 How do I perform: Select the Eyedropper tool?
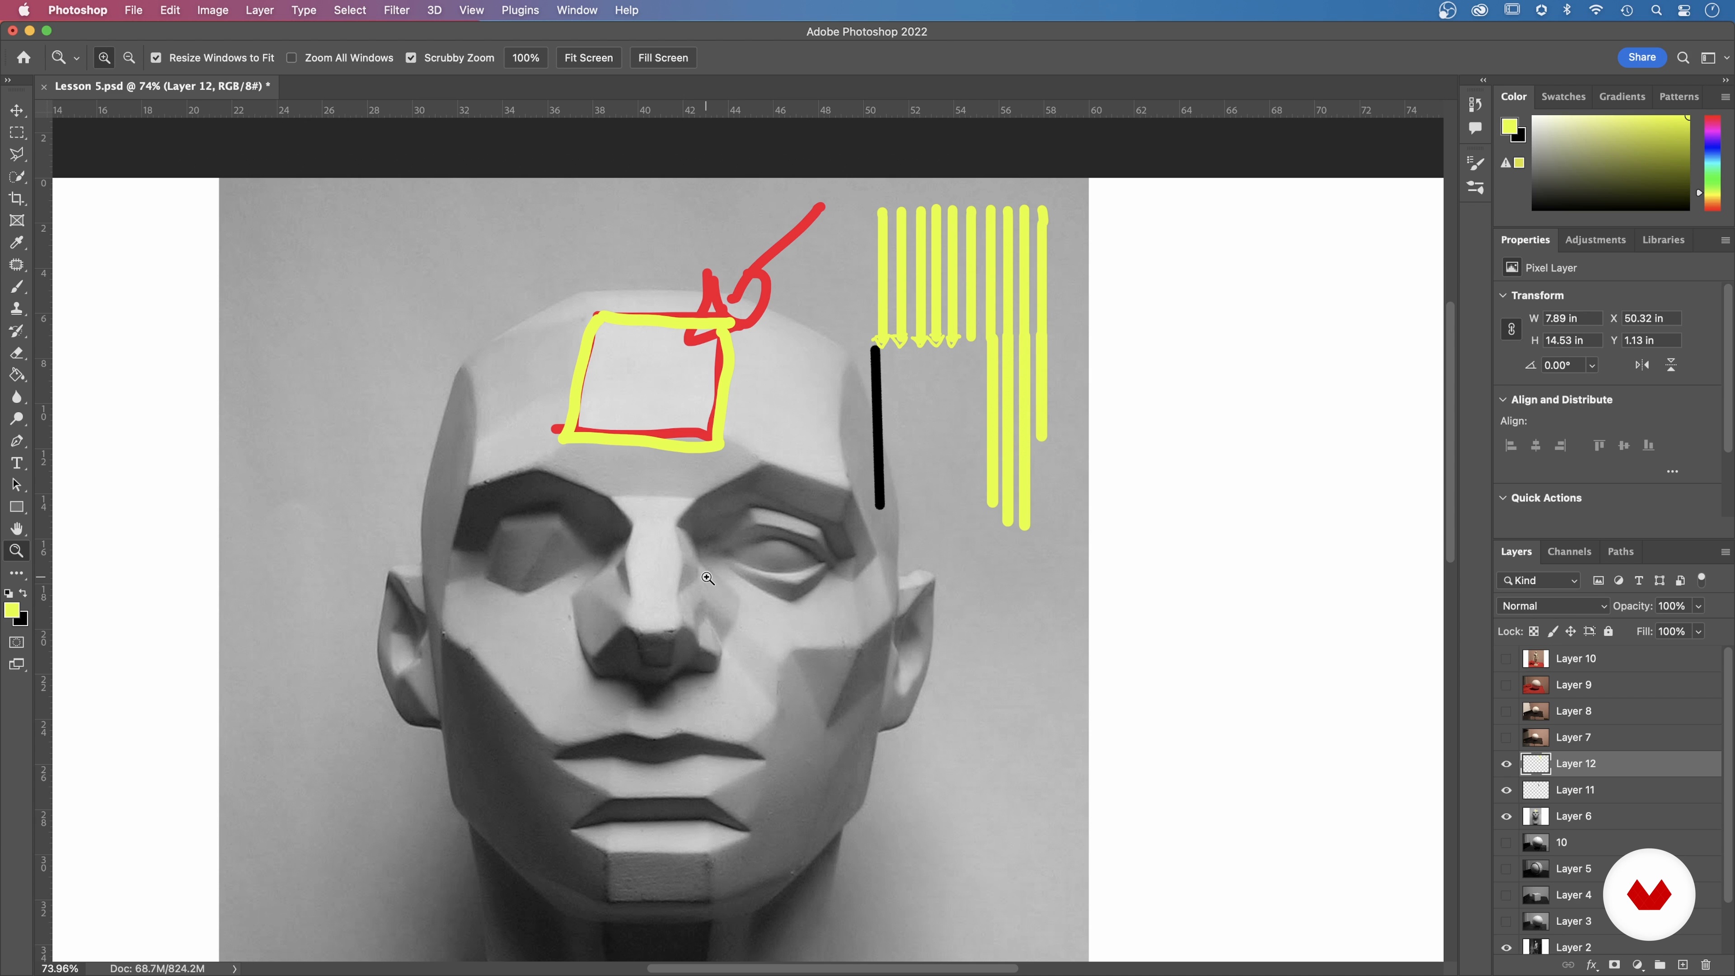pos(17,243)
